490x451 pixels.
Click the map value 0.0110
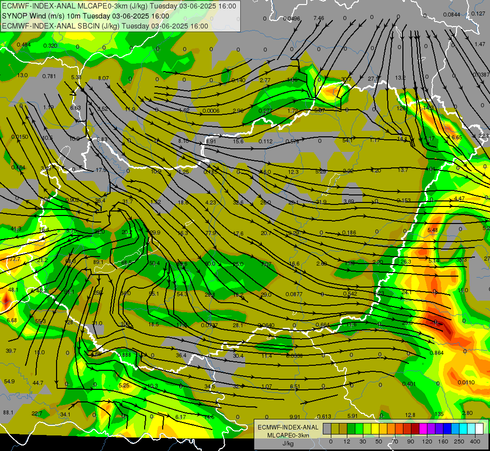(x=466, y=382)
